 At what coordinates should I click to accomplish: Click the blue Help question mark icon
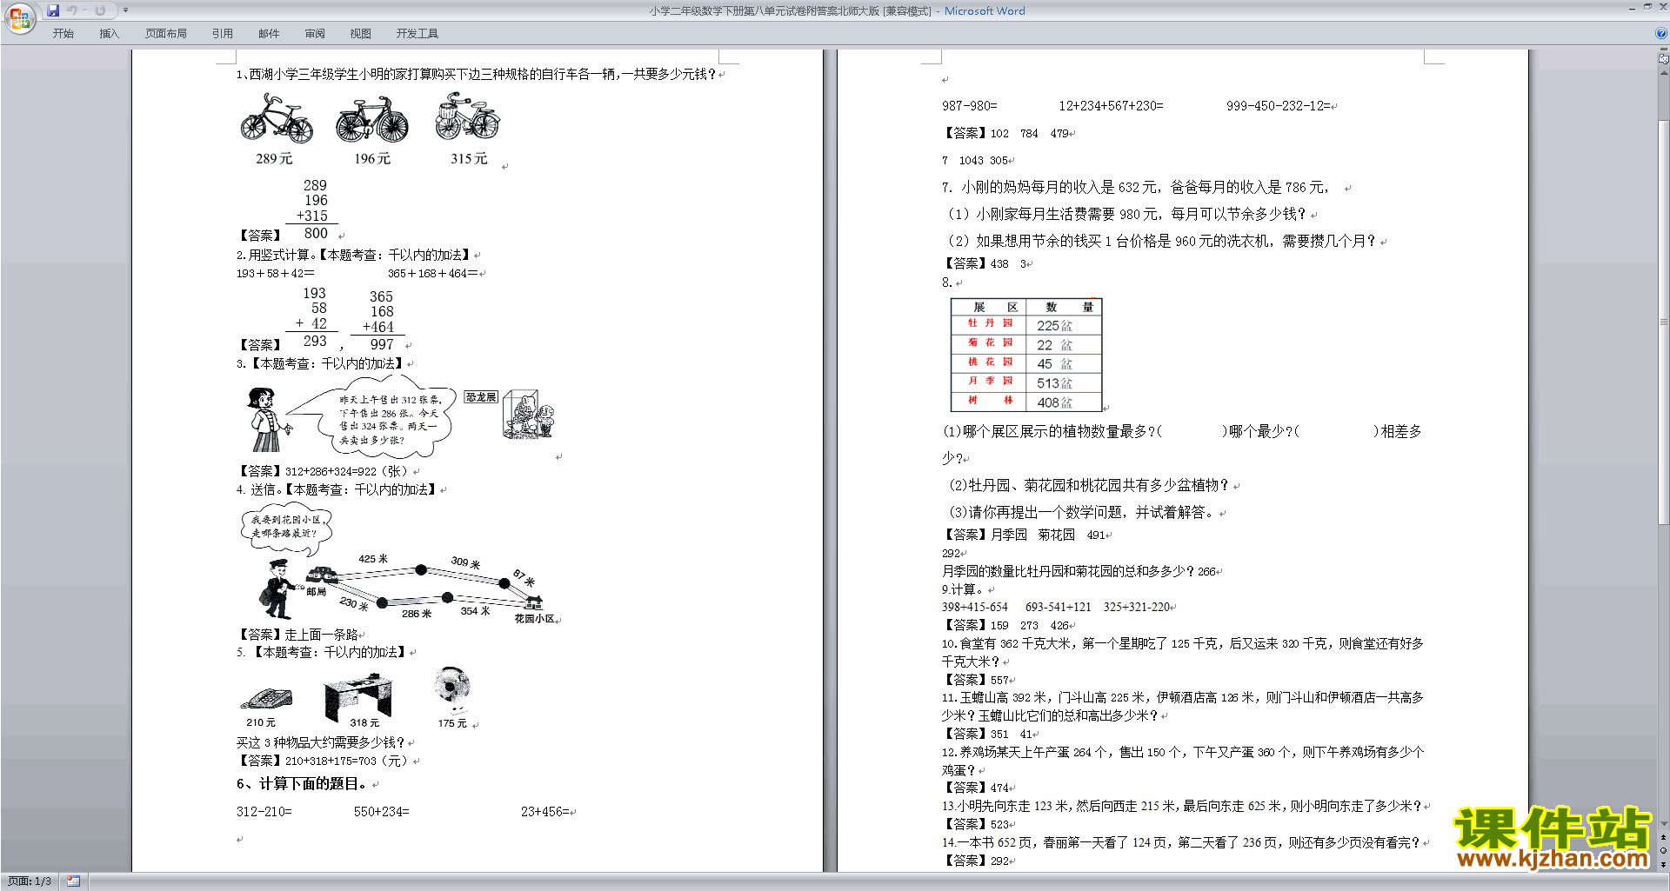1661,34
